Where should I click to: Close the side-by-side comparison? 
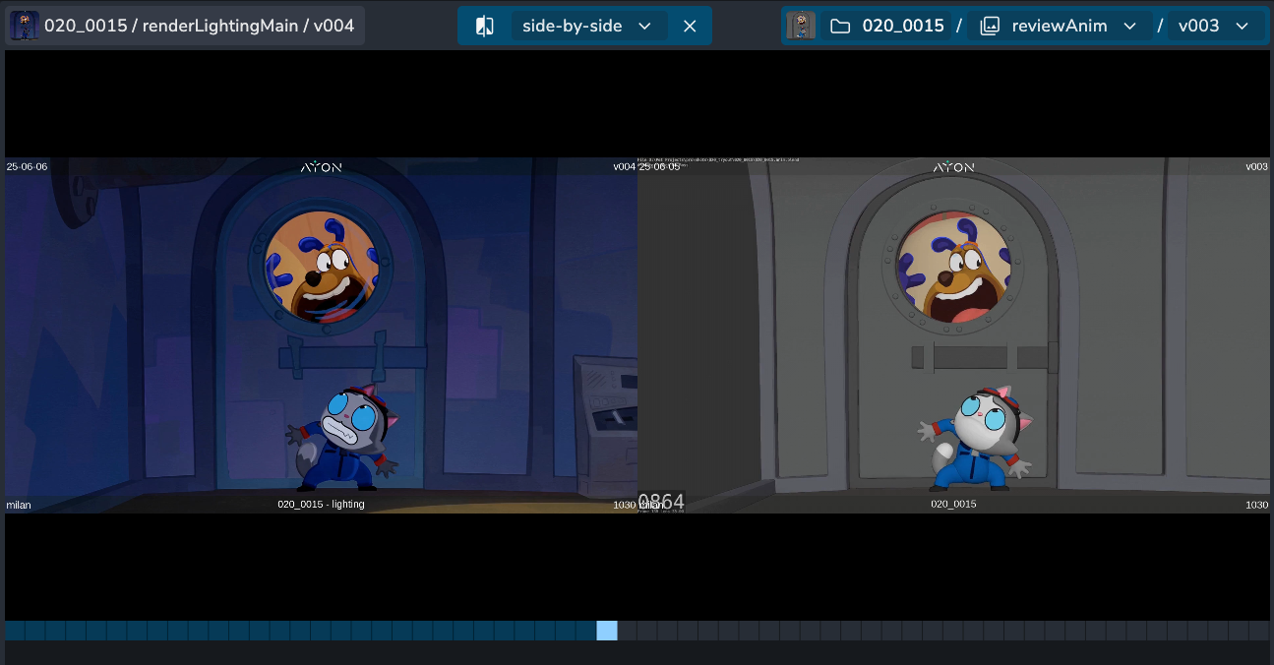point(690,26)
